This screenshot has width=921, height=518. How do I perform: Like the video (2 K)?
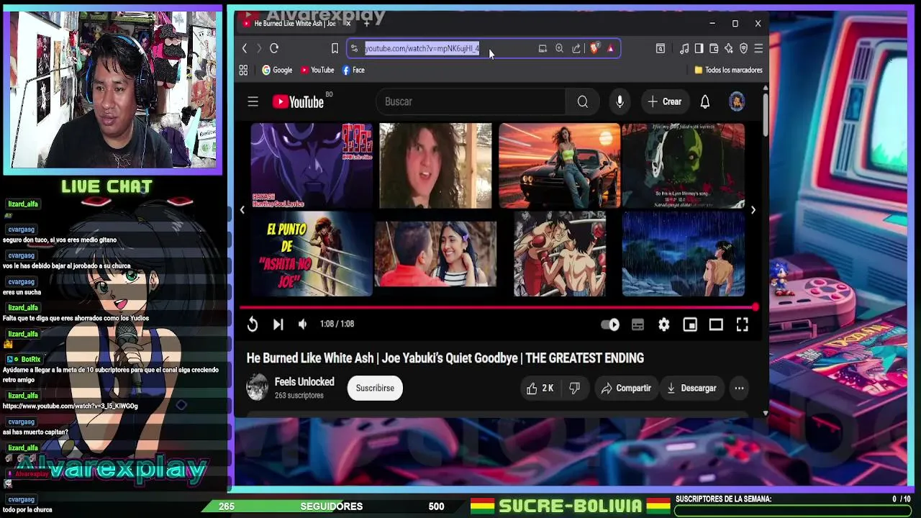click(x=540, y=388)
